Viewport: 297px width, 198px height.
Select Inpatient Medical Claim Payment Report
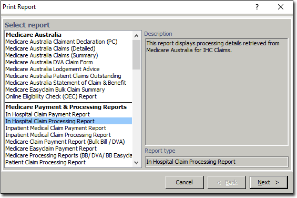[56, 128]
